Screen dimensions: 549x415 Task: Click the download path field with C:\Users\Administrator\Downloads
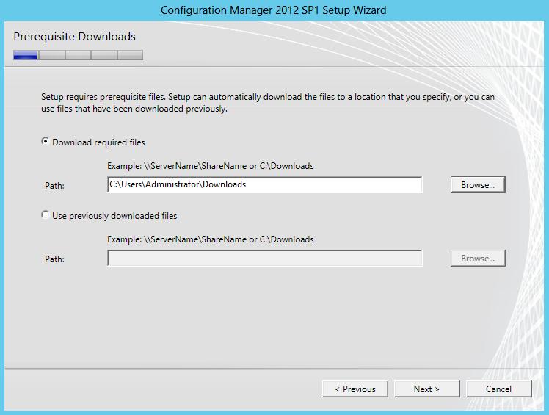pyautogui.click(x=265, y=184)
